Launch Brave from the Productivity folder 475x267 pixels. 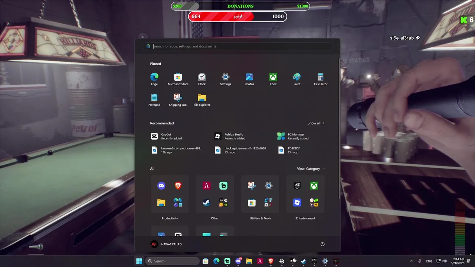pos(178,186)
